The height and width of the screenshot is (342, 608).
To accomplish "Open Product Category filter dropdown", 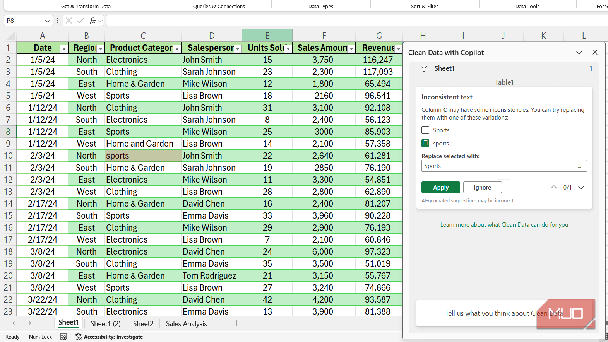I will pyautogui.click(x=177, y=49).
